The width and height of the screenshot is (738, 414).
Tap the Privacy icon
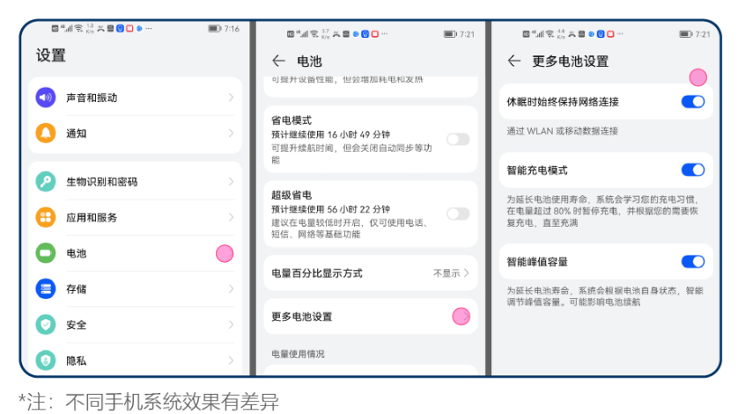pos(46,360)
